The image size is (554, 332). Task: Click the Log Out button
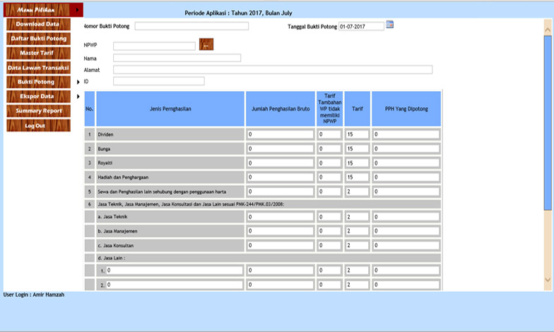(x=37, y=126)
